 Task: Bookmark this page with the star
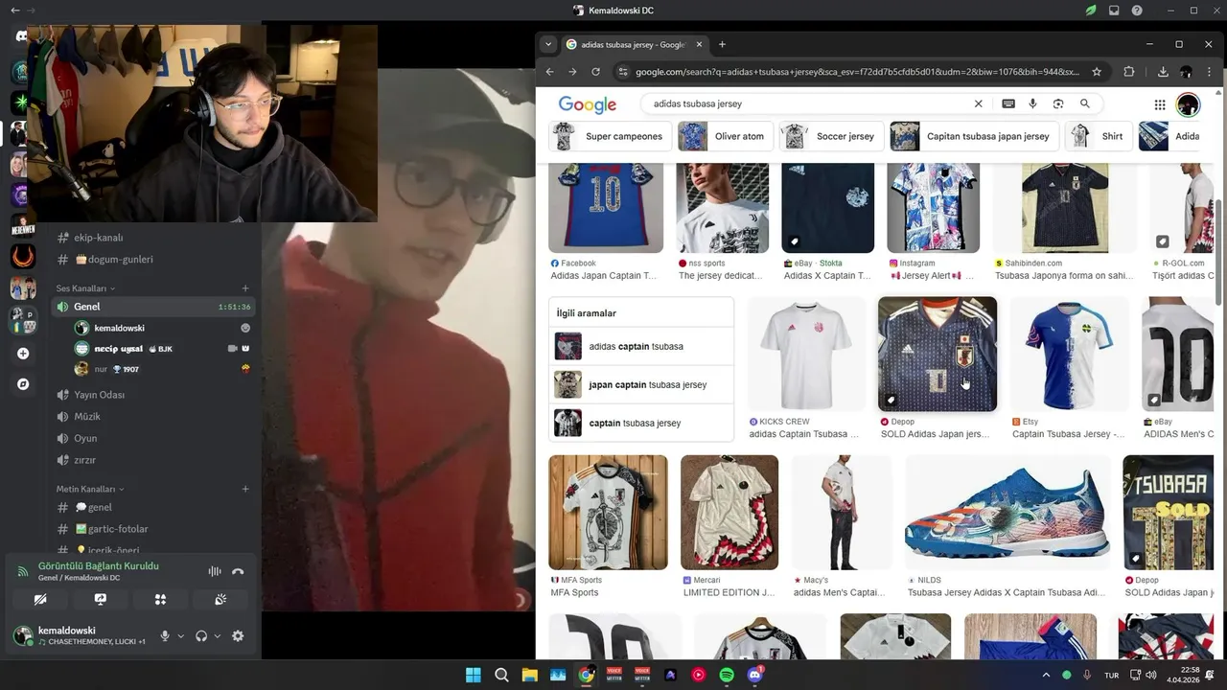1097,72
